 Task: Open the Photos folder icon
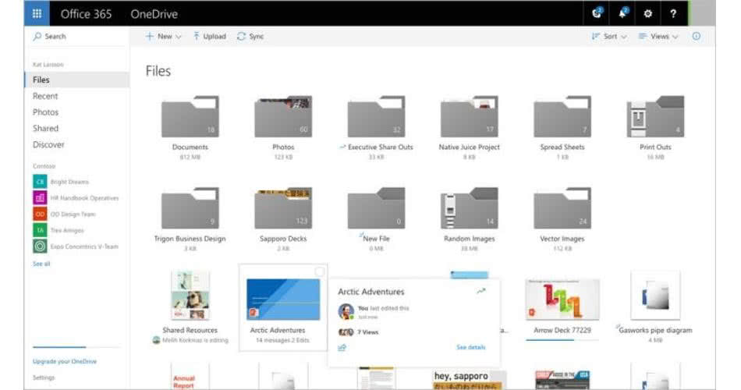pos(283,116)
